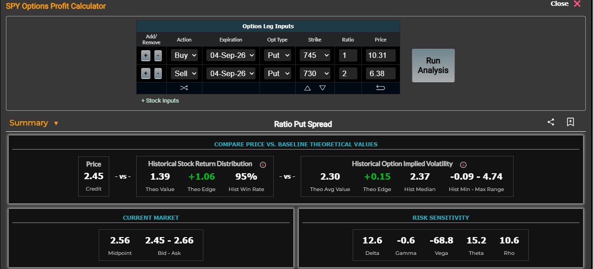
Task: Add a leg using Sell row plus button
Action: coord(145,73)
